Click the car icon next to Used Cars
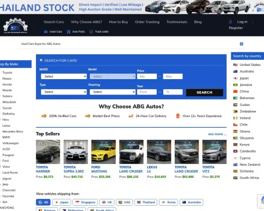 (45, 32)
